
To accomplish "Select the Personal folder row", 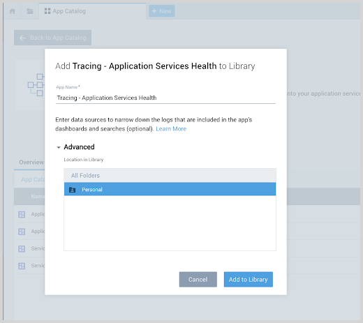I will [170, 189].
